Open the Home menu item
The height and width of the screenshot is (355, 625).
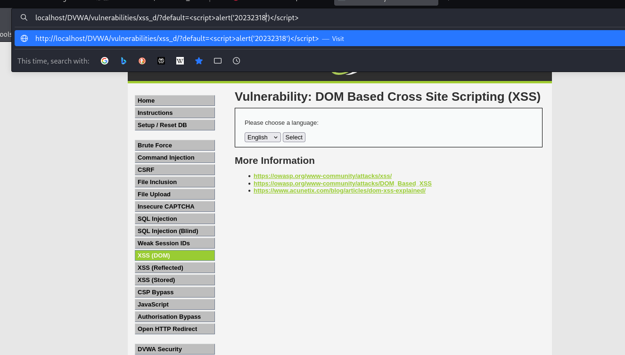175,101
